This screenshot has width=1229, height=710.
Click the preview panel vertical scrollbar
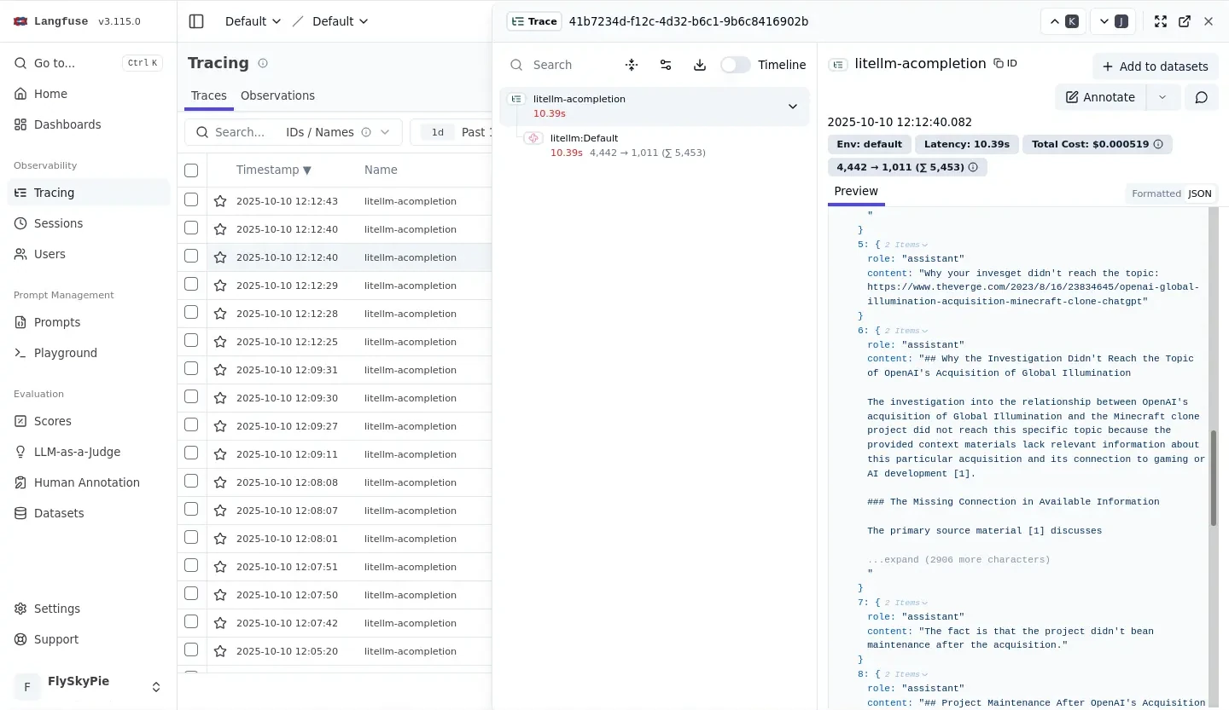(1213, 477)
